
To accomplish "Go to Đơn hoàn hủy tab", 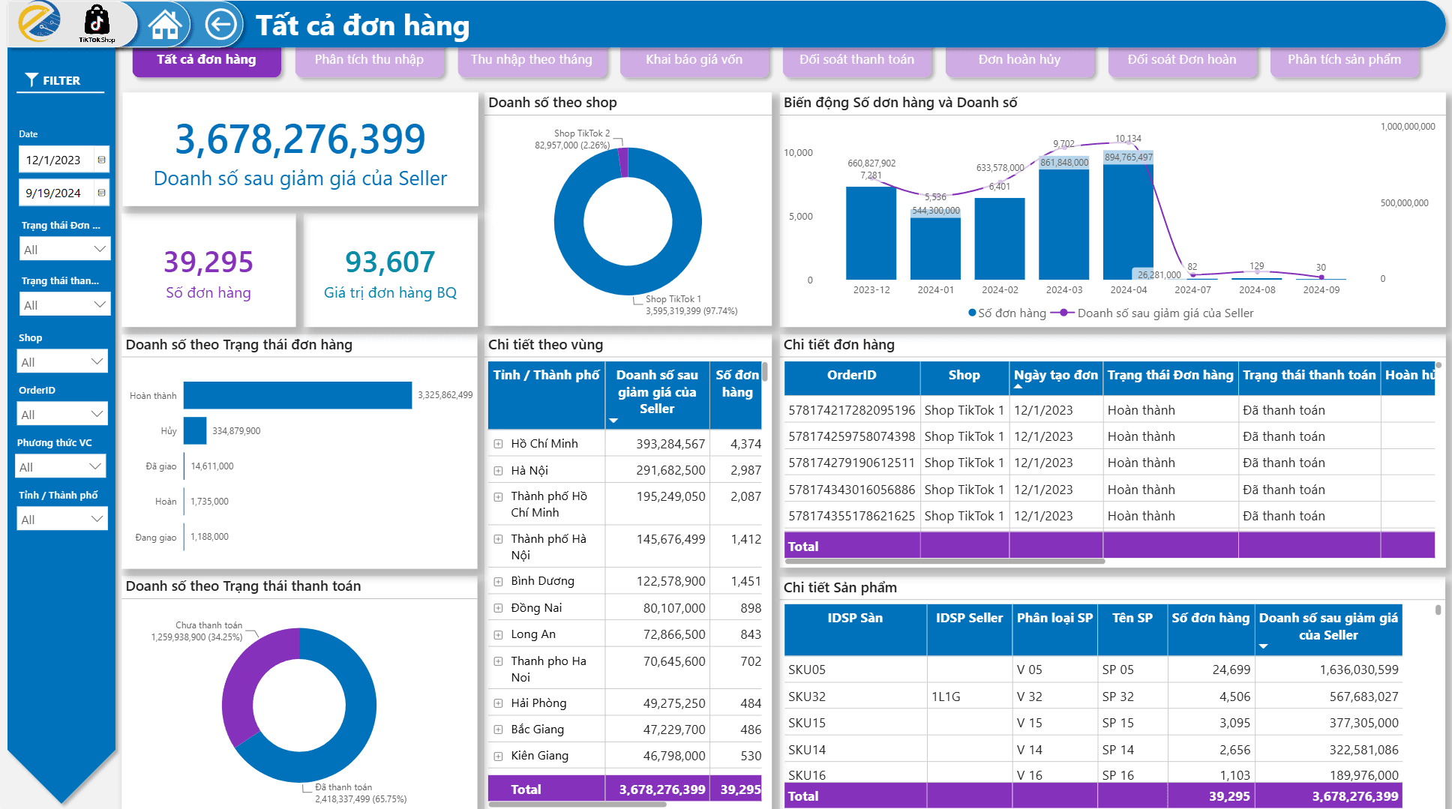I will pyautogui.click(x=1019, y=60).
